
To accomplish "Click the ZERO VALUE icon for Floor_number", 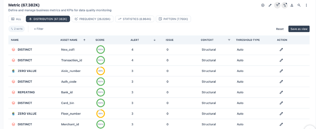I will (x=14, y=114).
